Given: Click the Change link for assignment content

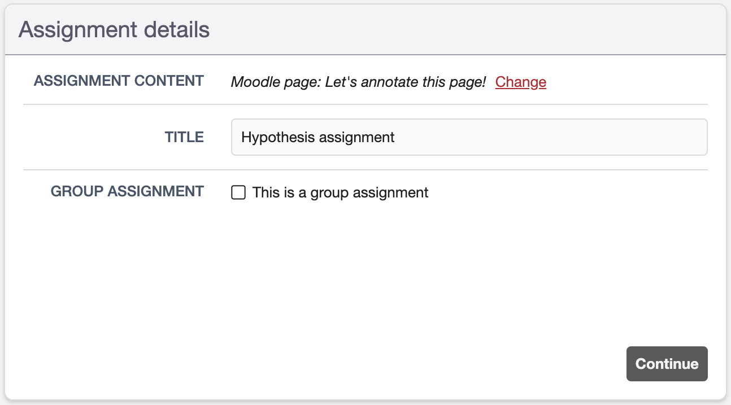Looking at the screenshot, I should pos(520,82).
